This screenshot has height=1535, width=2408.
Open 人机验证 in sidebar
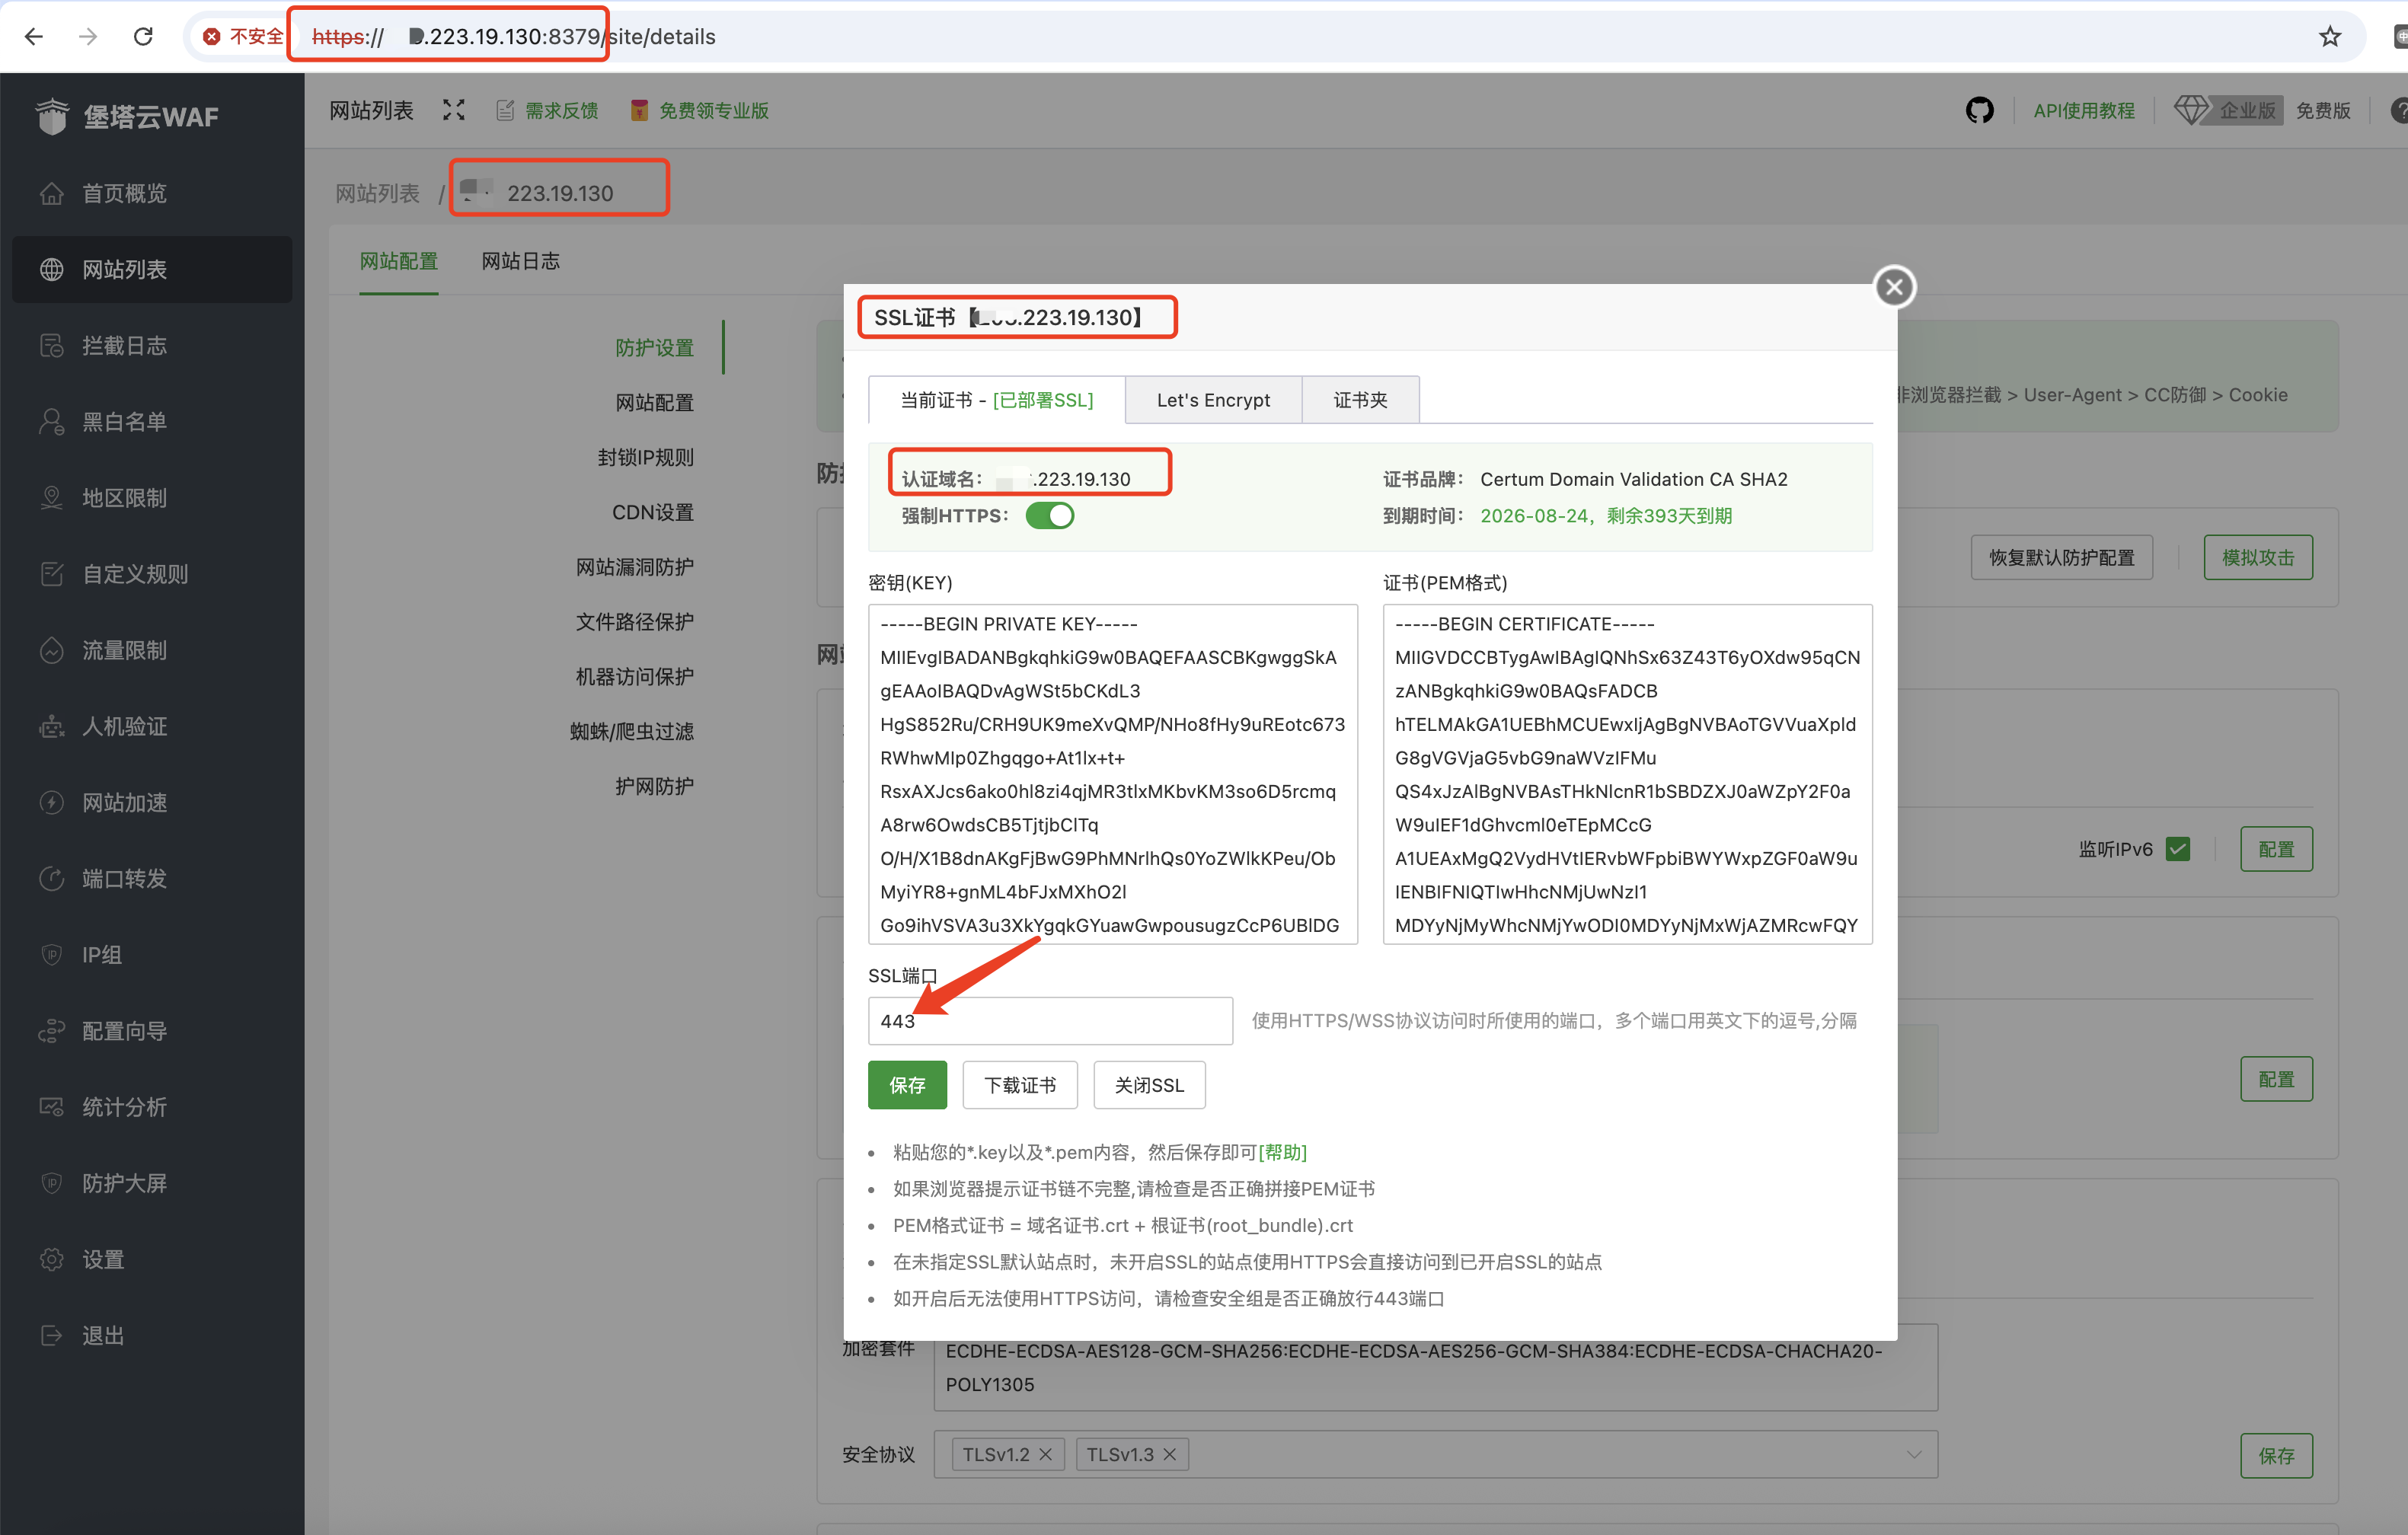(x=152, y=726)
